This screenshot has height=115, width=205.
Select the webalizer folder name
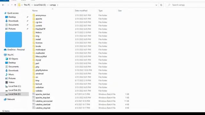point(40,87)
